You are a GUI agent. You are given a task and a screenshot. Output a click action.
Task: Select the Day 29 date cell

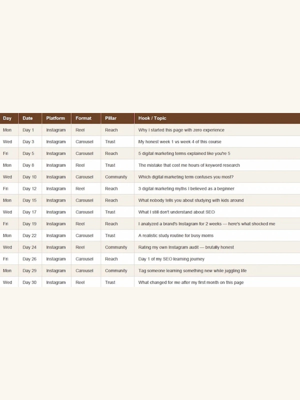point(30,270)
